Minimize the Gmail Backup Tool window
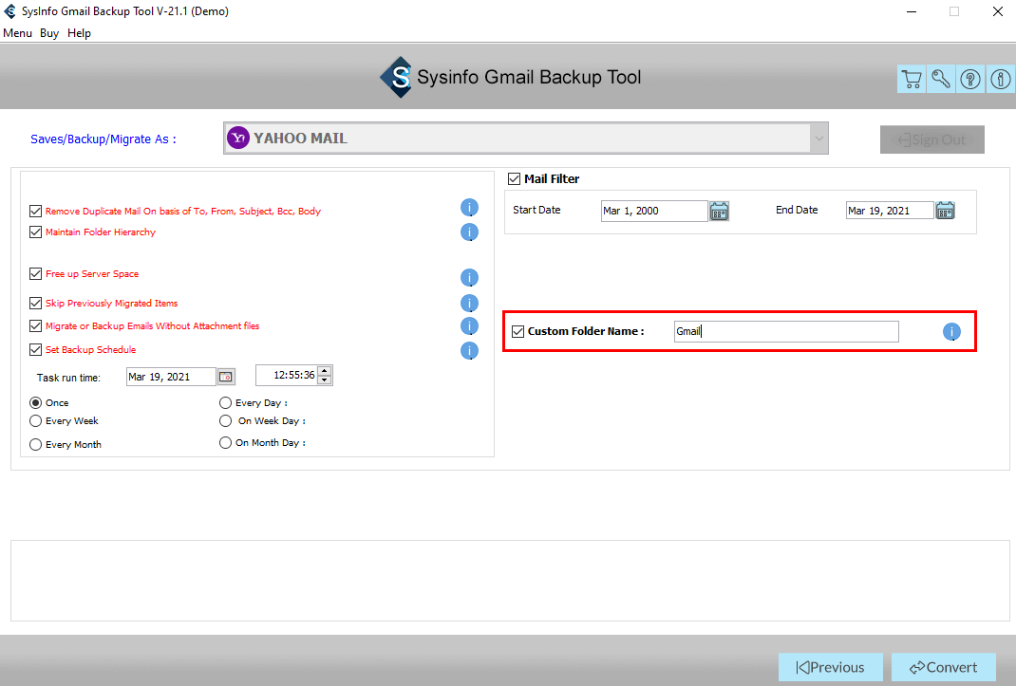Image resolution: width=1016 pixels, height=686 pixels. (x=911, y=11)
